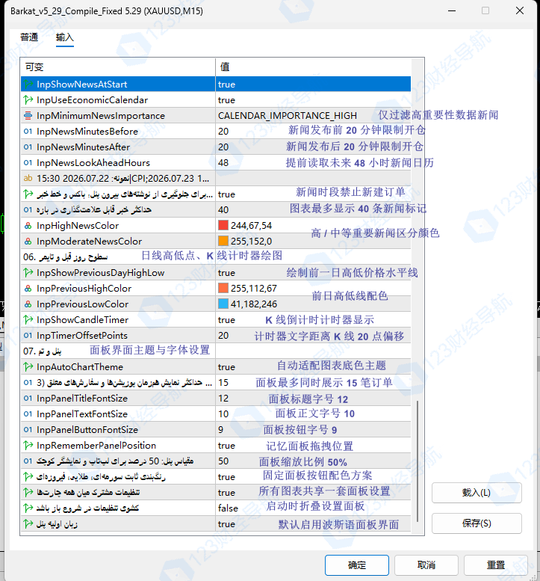Click the boolean icon beside InpUseEconomicCalendar
This screenshot has height=581, width=540.
pos(28,99)
